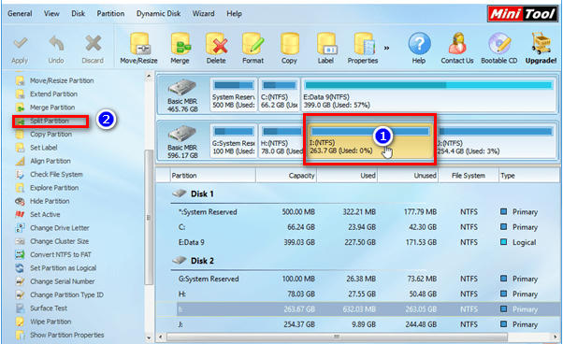Click the Explore Partition icon

pos(20,188)
